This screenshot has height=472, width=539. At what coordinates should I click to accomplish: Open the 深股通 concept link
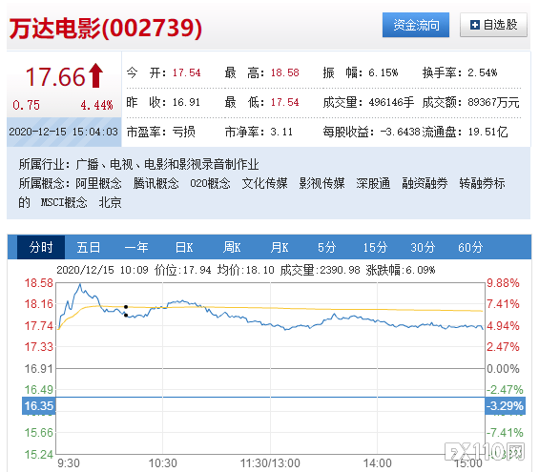tap(373, 183)
